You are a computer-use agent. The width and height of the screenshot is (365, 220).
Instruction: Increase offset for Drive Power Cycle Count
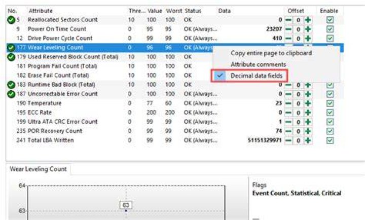pyautogui.click(x=308, y=39)
